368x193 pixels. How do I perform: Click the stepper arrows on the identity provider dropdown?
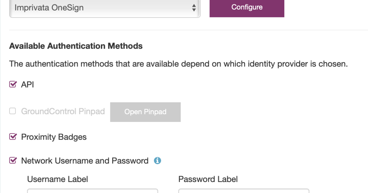point(194,8)
